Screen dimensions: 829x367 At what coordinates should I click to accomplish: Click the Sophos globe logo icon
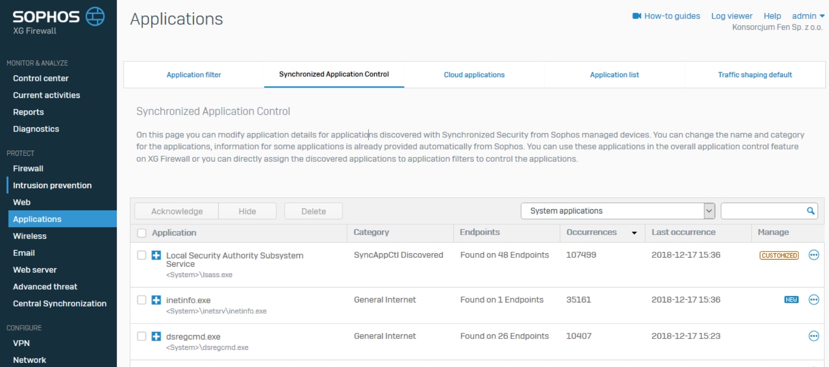(x=95, y=17)
